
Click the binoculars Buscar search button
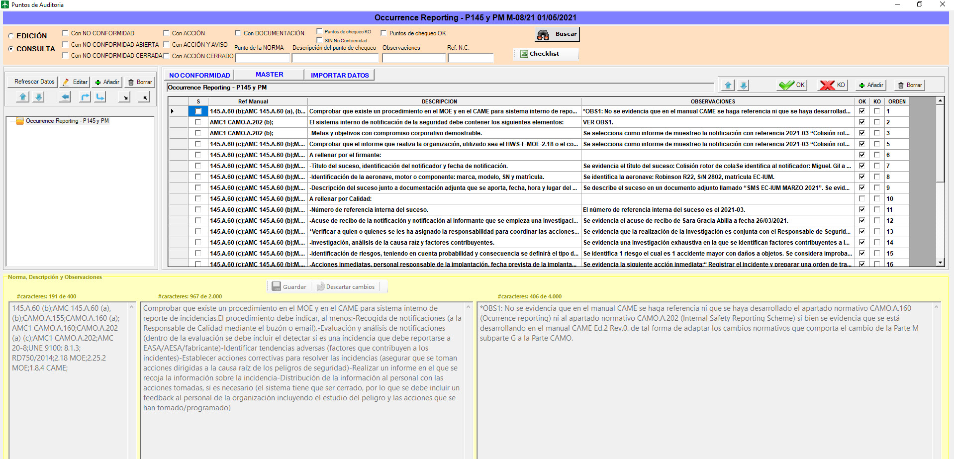tap(558, 34)
